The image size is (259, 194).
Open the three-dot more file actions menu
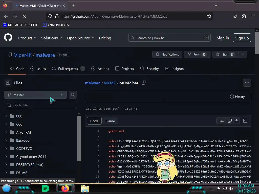pyautogui.click(x=247, y=83)
